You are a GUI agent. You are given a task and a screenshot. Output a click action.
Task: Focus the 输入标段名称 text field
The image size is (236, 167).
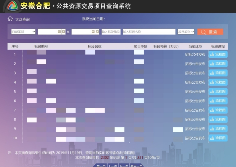(149, 32)
